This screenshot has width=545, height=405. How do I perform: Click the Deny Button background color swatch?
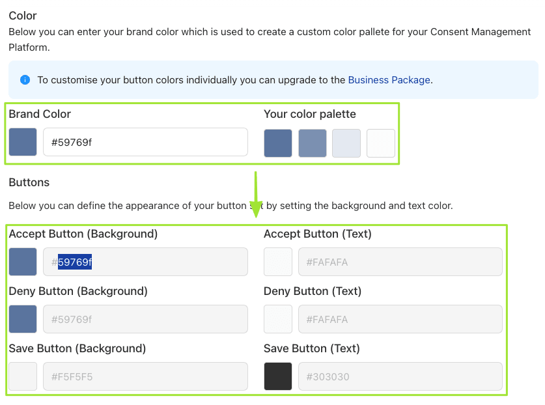coord(23,319)
